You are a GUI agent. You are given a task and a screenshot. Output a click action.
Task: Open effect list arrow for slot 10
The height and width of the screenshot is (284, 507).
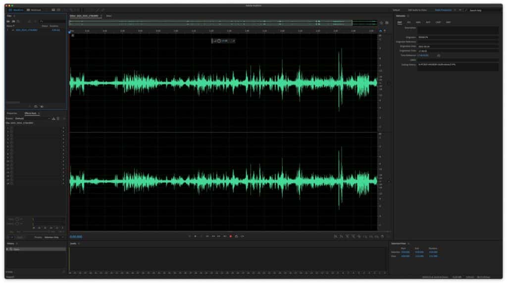coord(63,161)
